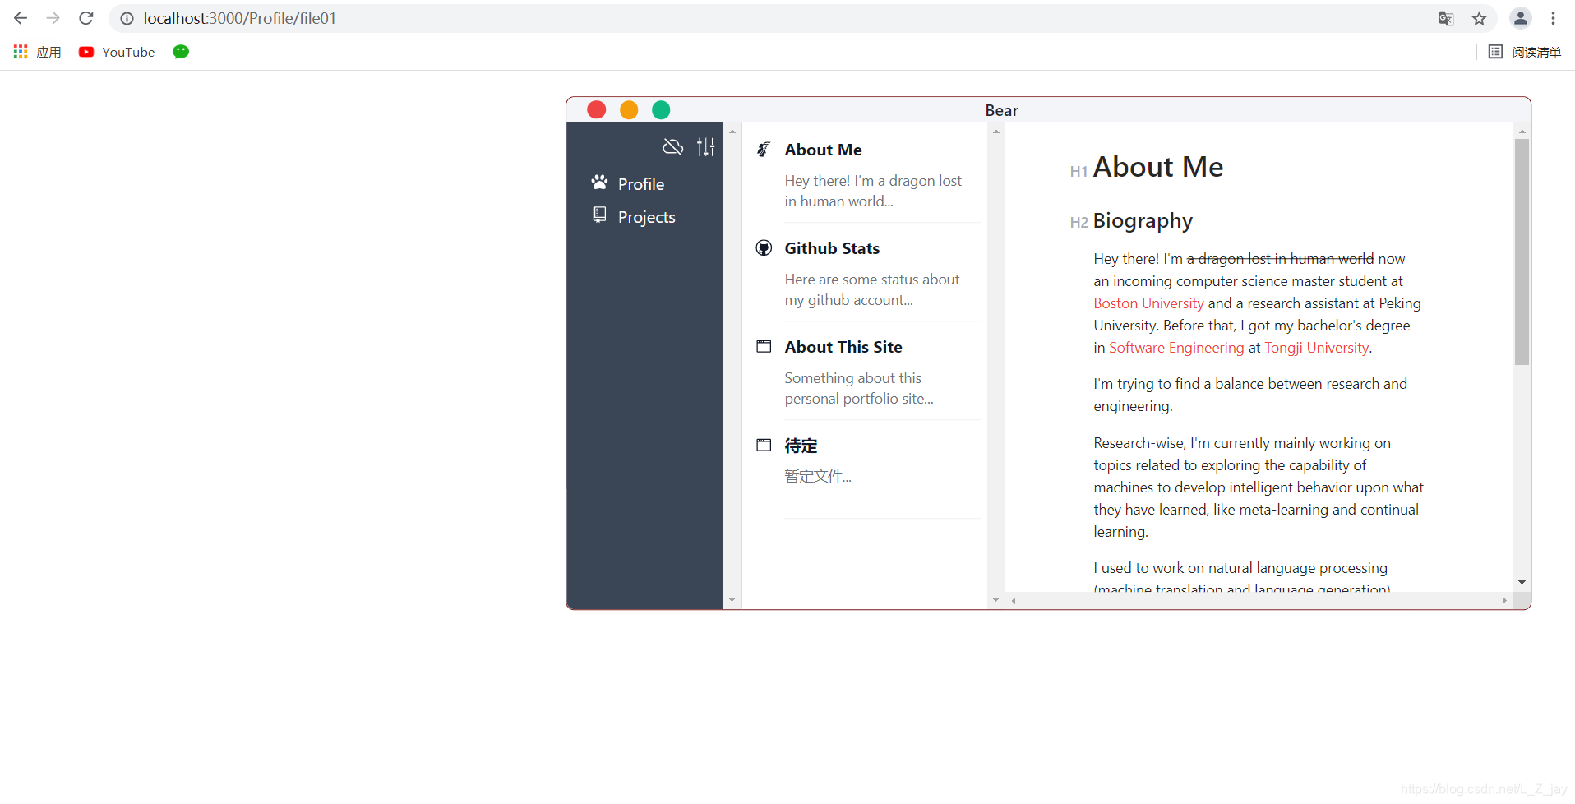Click the preview text '暂定文件...'
Viewport: 1575px width, 804px height.
(x=818, y=477)
